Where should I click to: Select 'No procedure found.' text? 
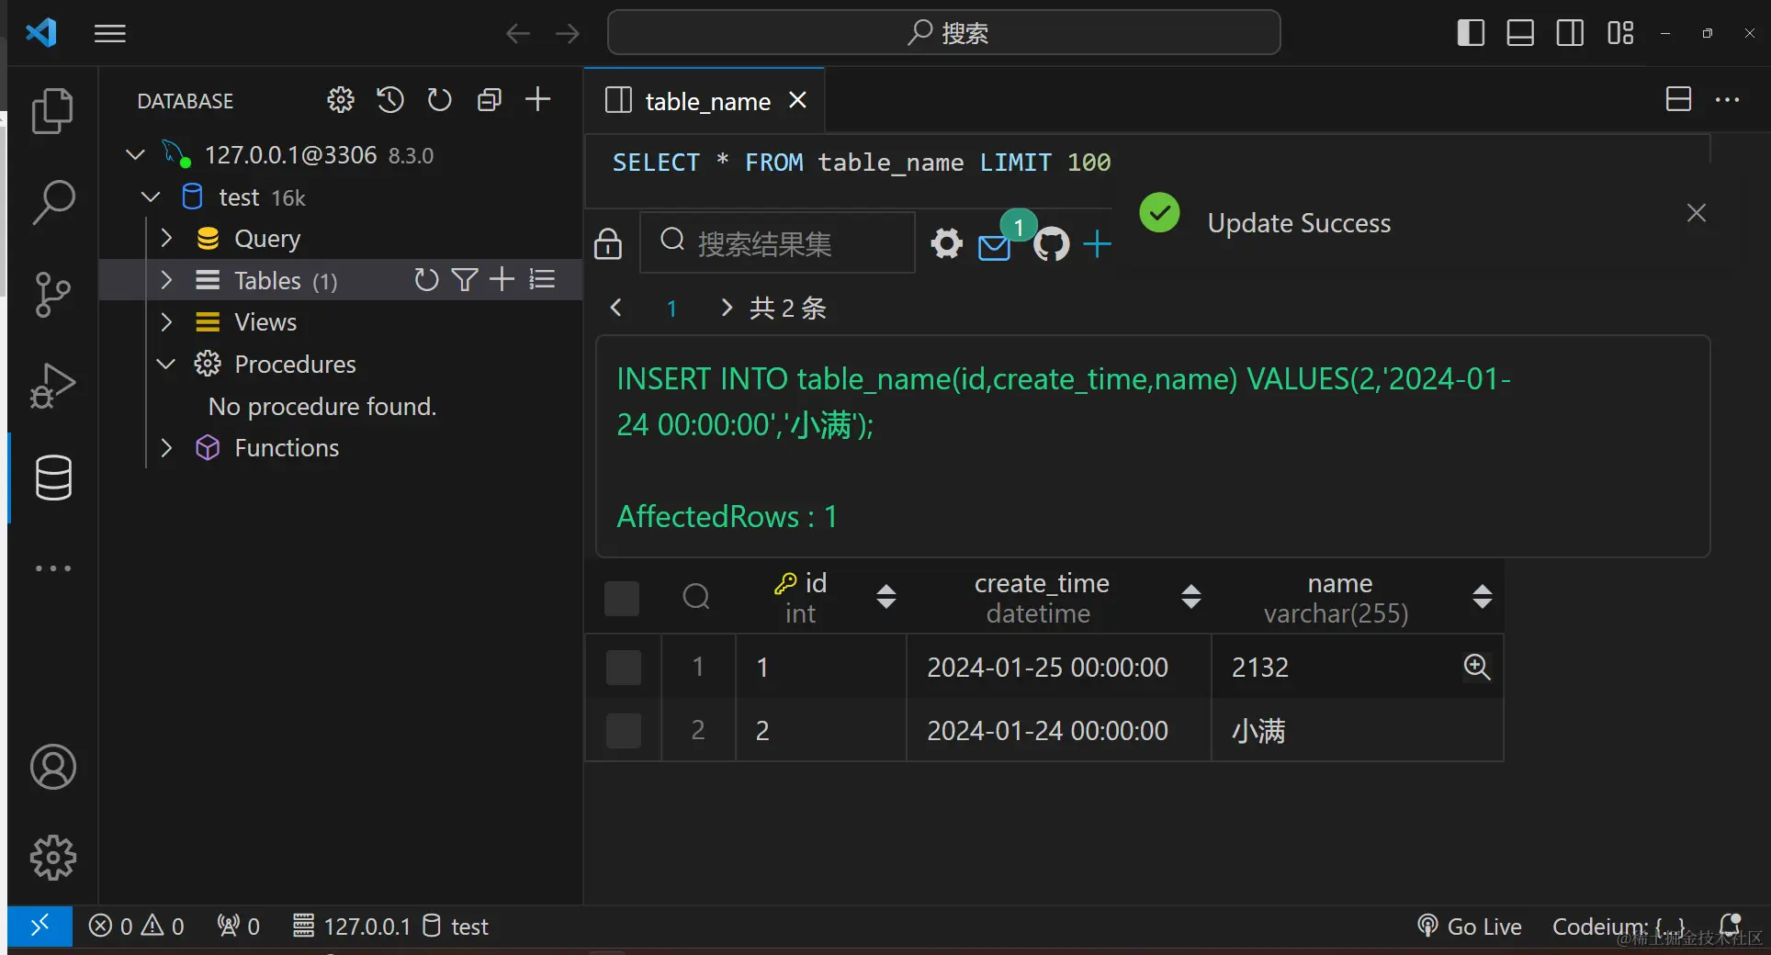pyautogui.click(x=322, y=406)
